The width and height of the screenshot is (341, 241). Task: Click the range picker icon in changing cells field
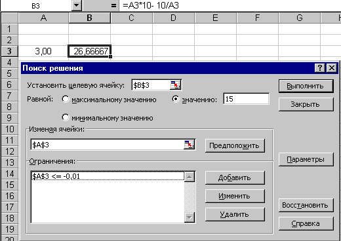189,145
